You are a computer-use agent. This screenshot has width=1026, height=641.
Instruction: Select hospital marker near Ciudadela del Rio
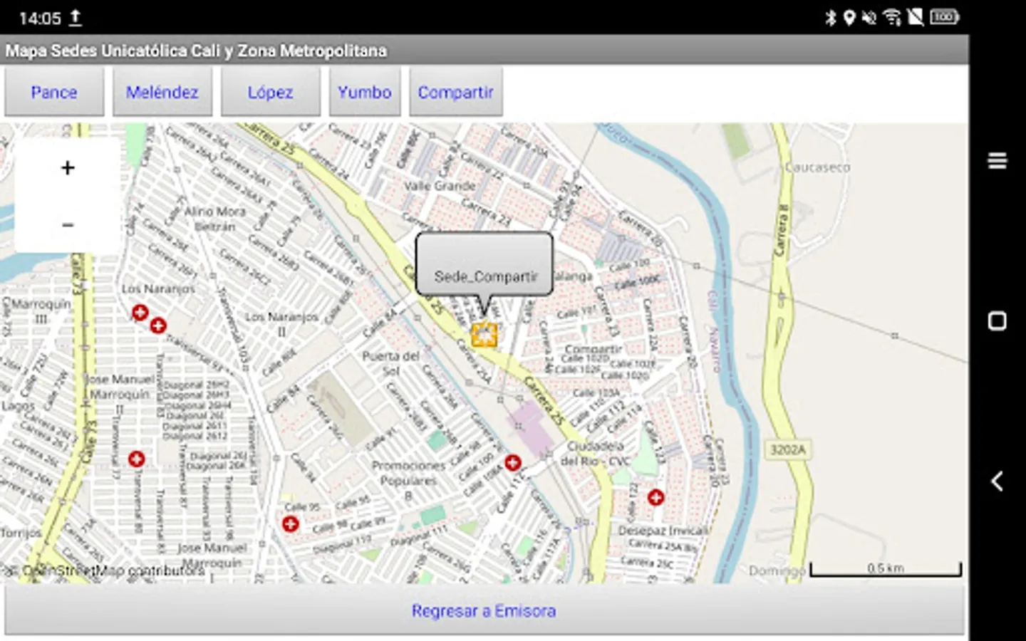(512, 463)
